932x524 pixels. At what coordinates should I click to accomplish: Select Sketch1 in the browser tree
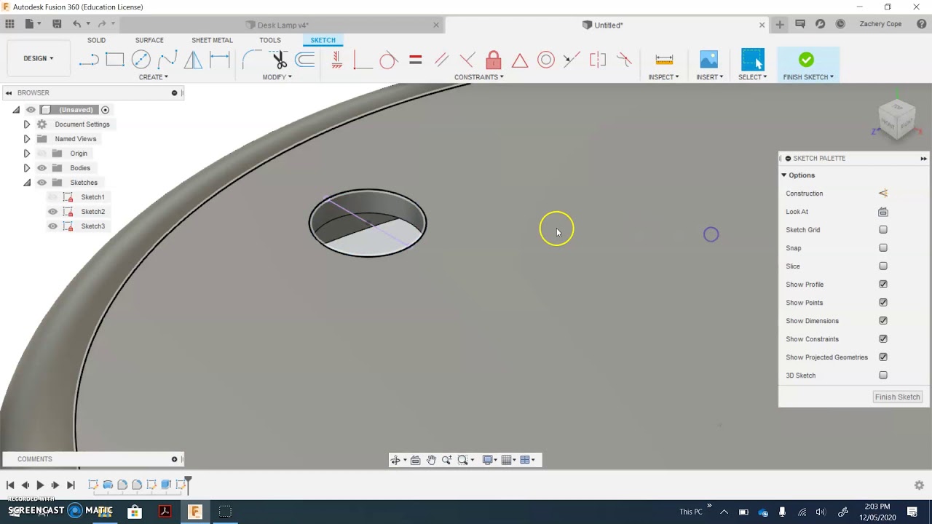92,197
